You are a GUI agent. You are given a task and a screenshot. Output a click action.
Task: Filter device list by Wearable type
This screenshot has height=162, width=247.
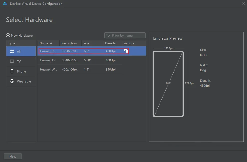[x=21, y=81]
